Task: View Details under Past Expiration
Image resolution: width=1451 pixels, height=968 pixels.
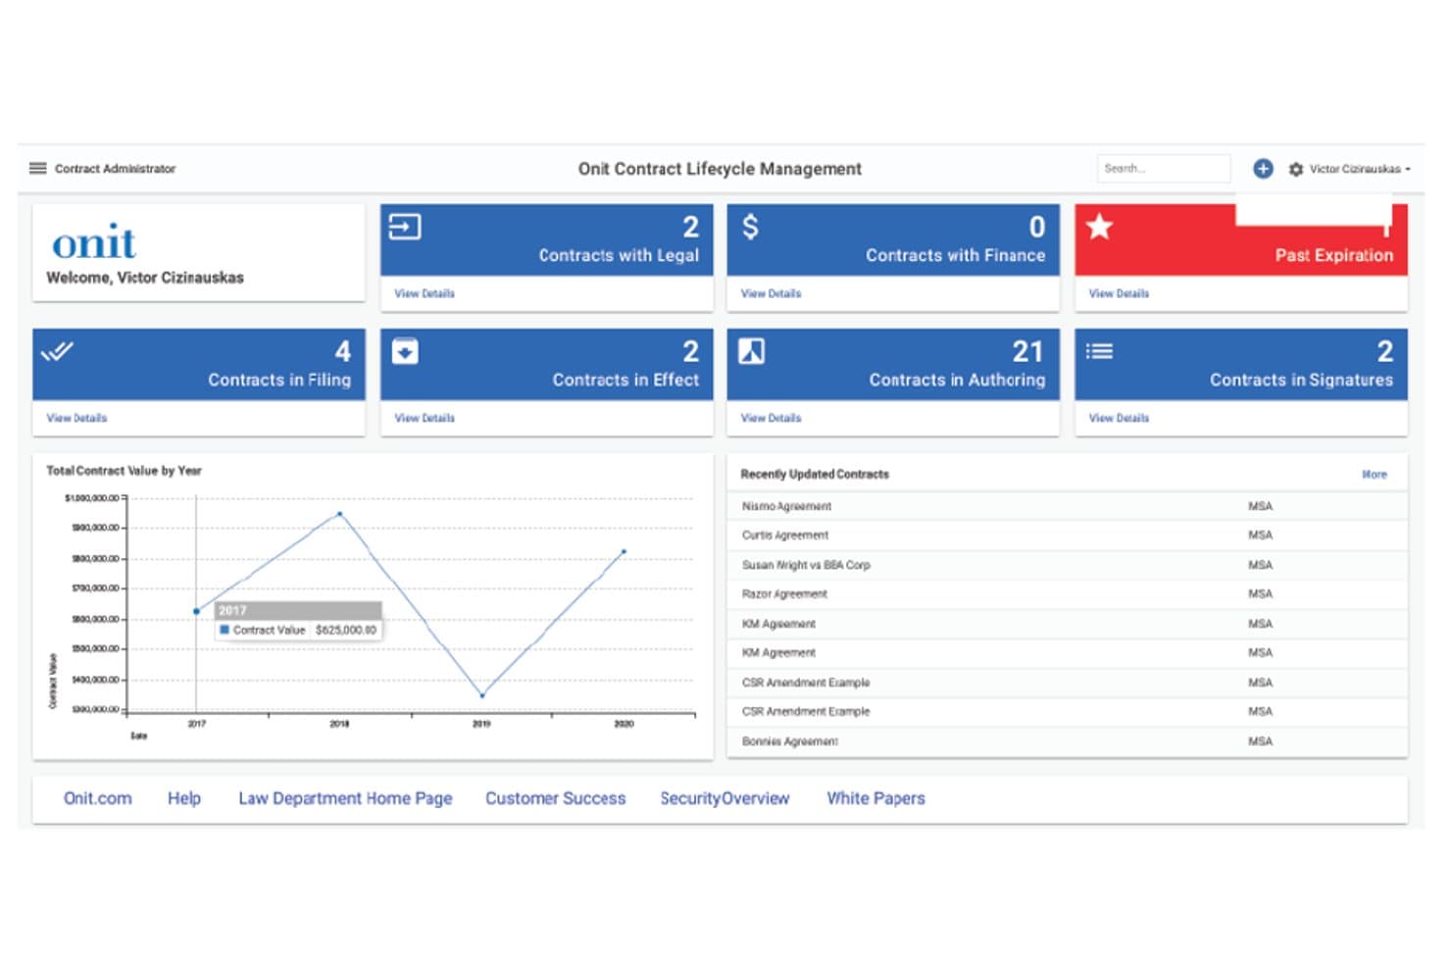Action: [1119, 293]
